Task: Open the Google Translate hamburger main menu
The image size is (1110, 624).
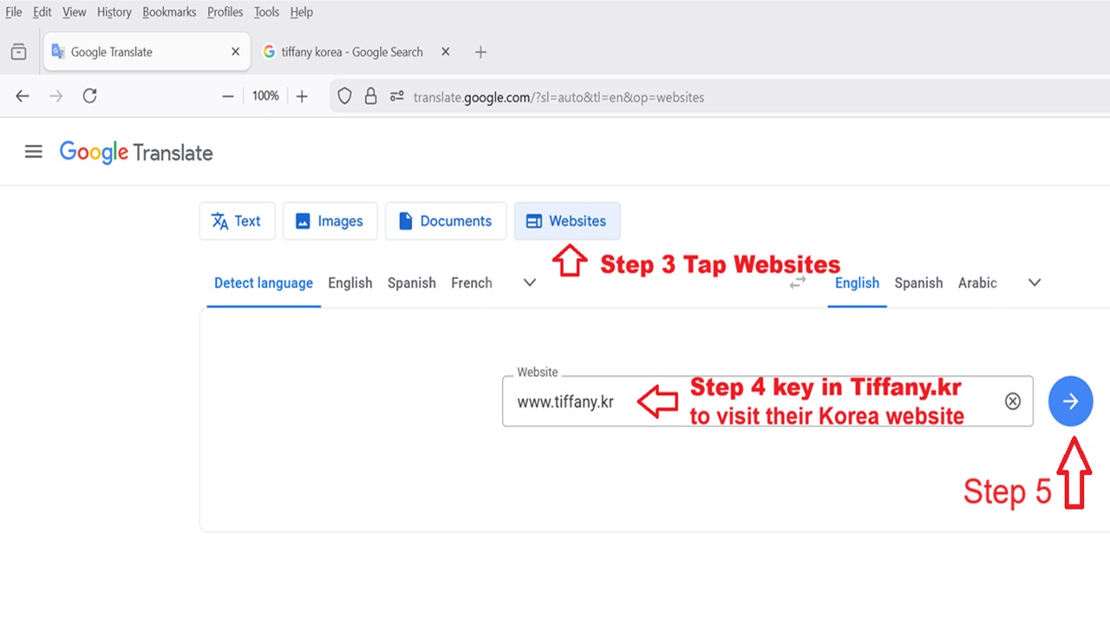Action: [33, 153]
